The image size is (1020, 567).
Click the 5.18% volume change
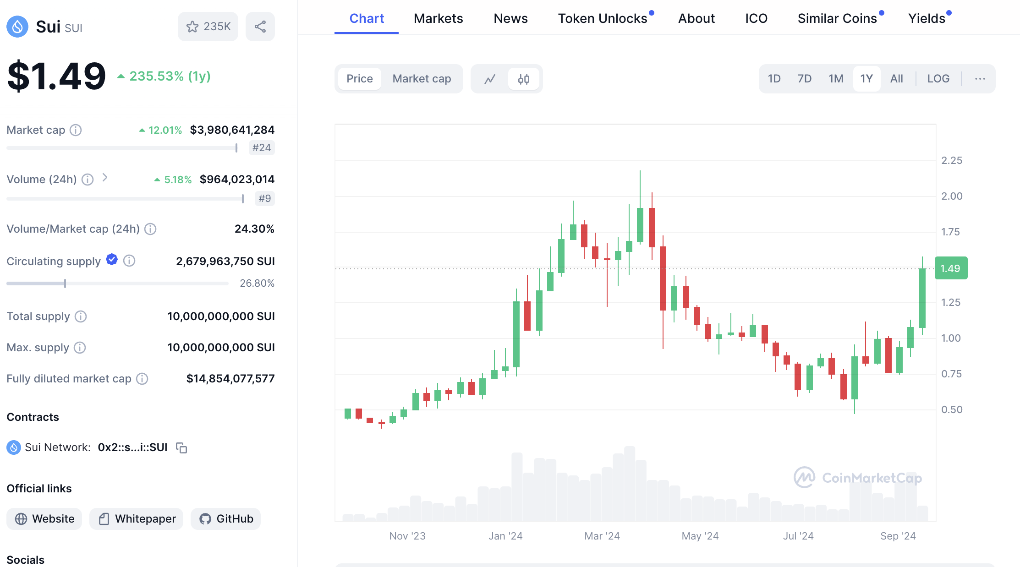(x=173, y=180)
